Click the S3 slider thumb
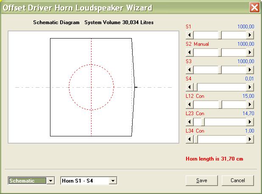The image size is (262, 194). (220, 70)
